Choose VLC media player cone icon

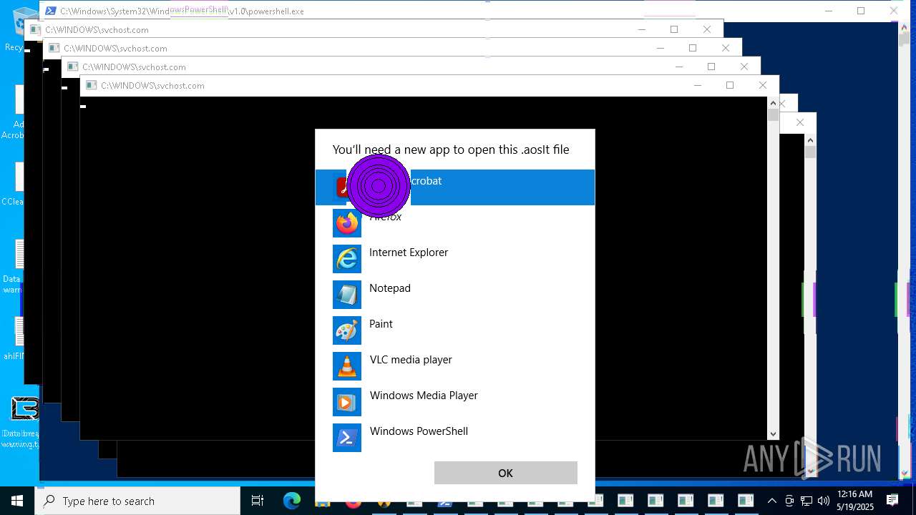tap(347, 366)
